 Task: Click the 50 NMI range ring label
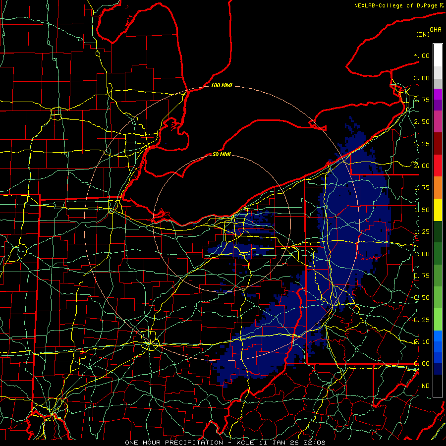tap(222, 154)
